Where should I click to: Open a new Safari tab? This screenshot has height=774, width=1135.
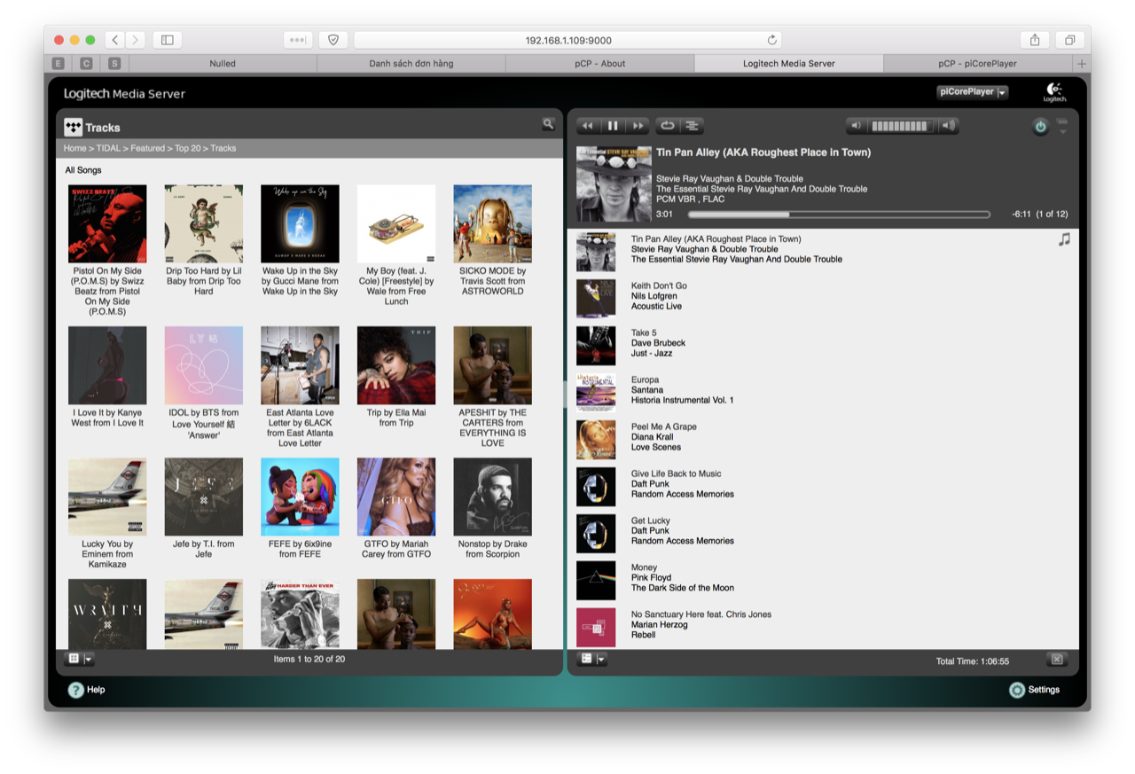(x=1081, y=64)
